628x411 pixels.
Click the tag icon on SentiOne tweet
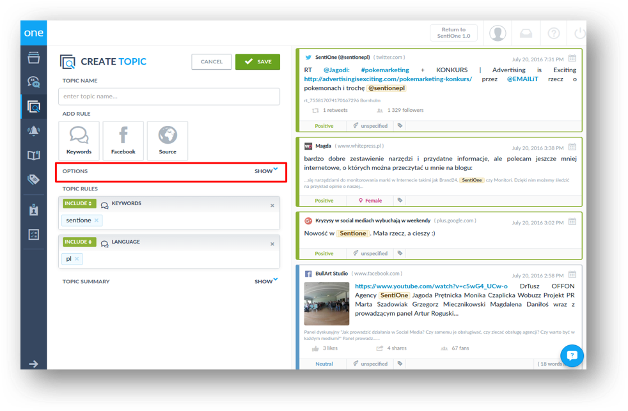[x=400, y=126]
